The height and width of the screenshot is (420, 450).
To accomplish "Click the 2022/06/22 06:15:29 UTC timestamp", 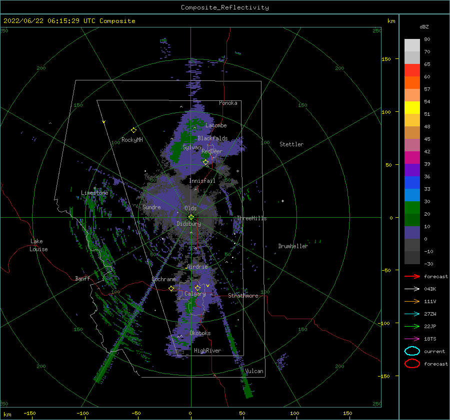I will pos(49,21).
